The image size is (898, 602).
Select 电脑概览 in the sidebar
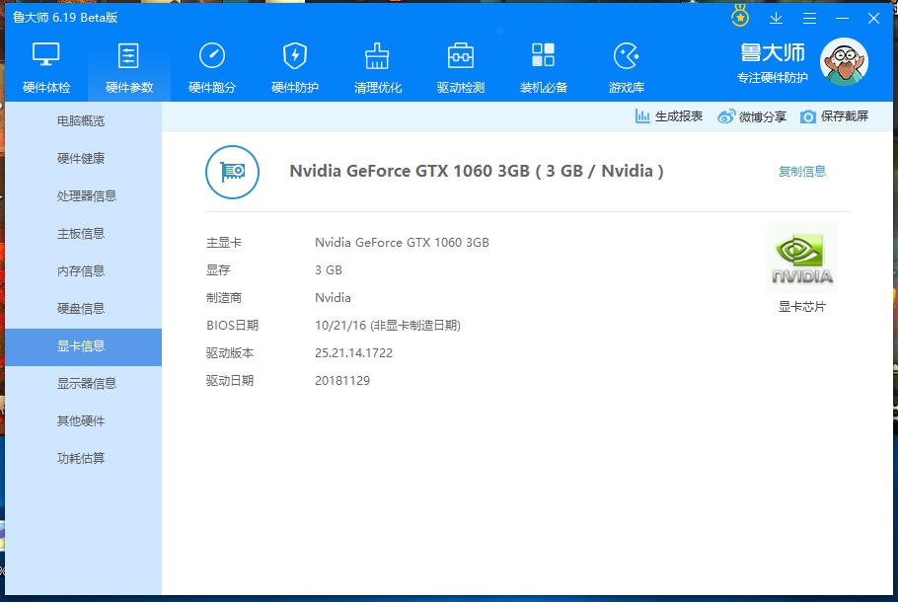coord(81,120)
